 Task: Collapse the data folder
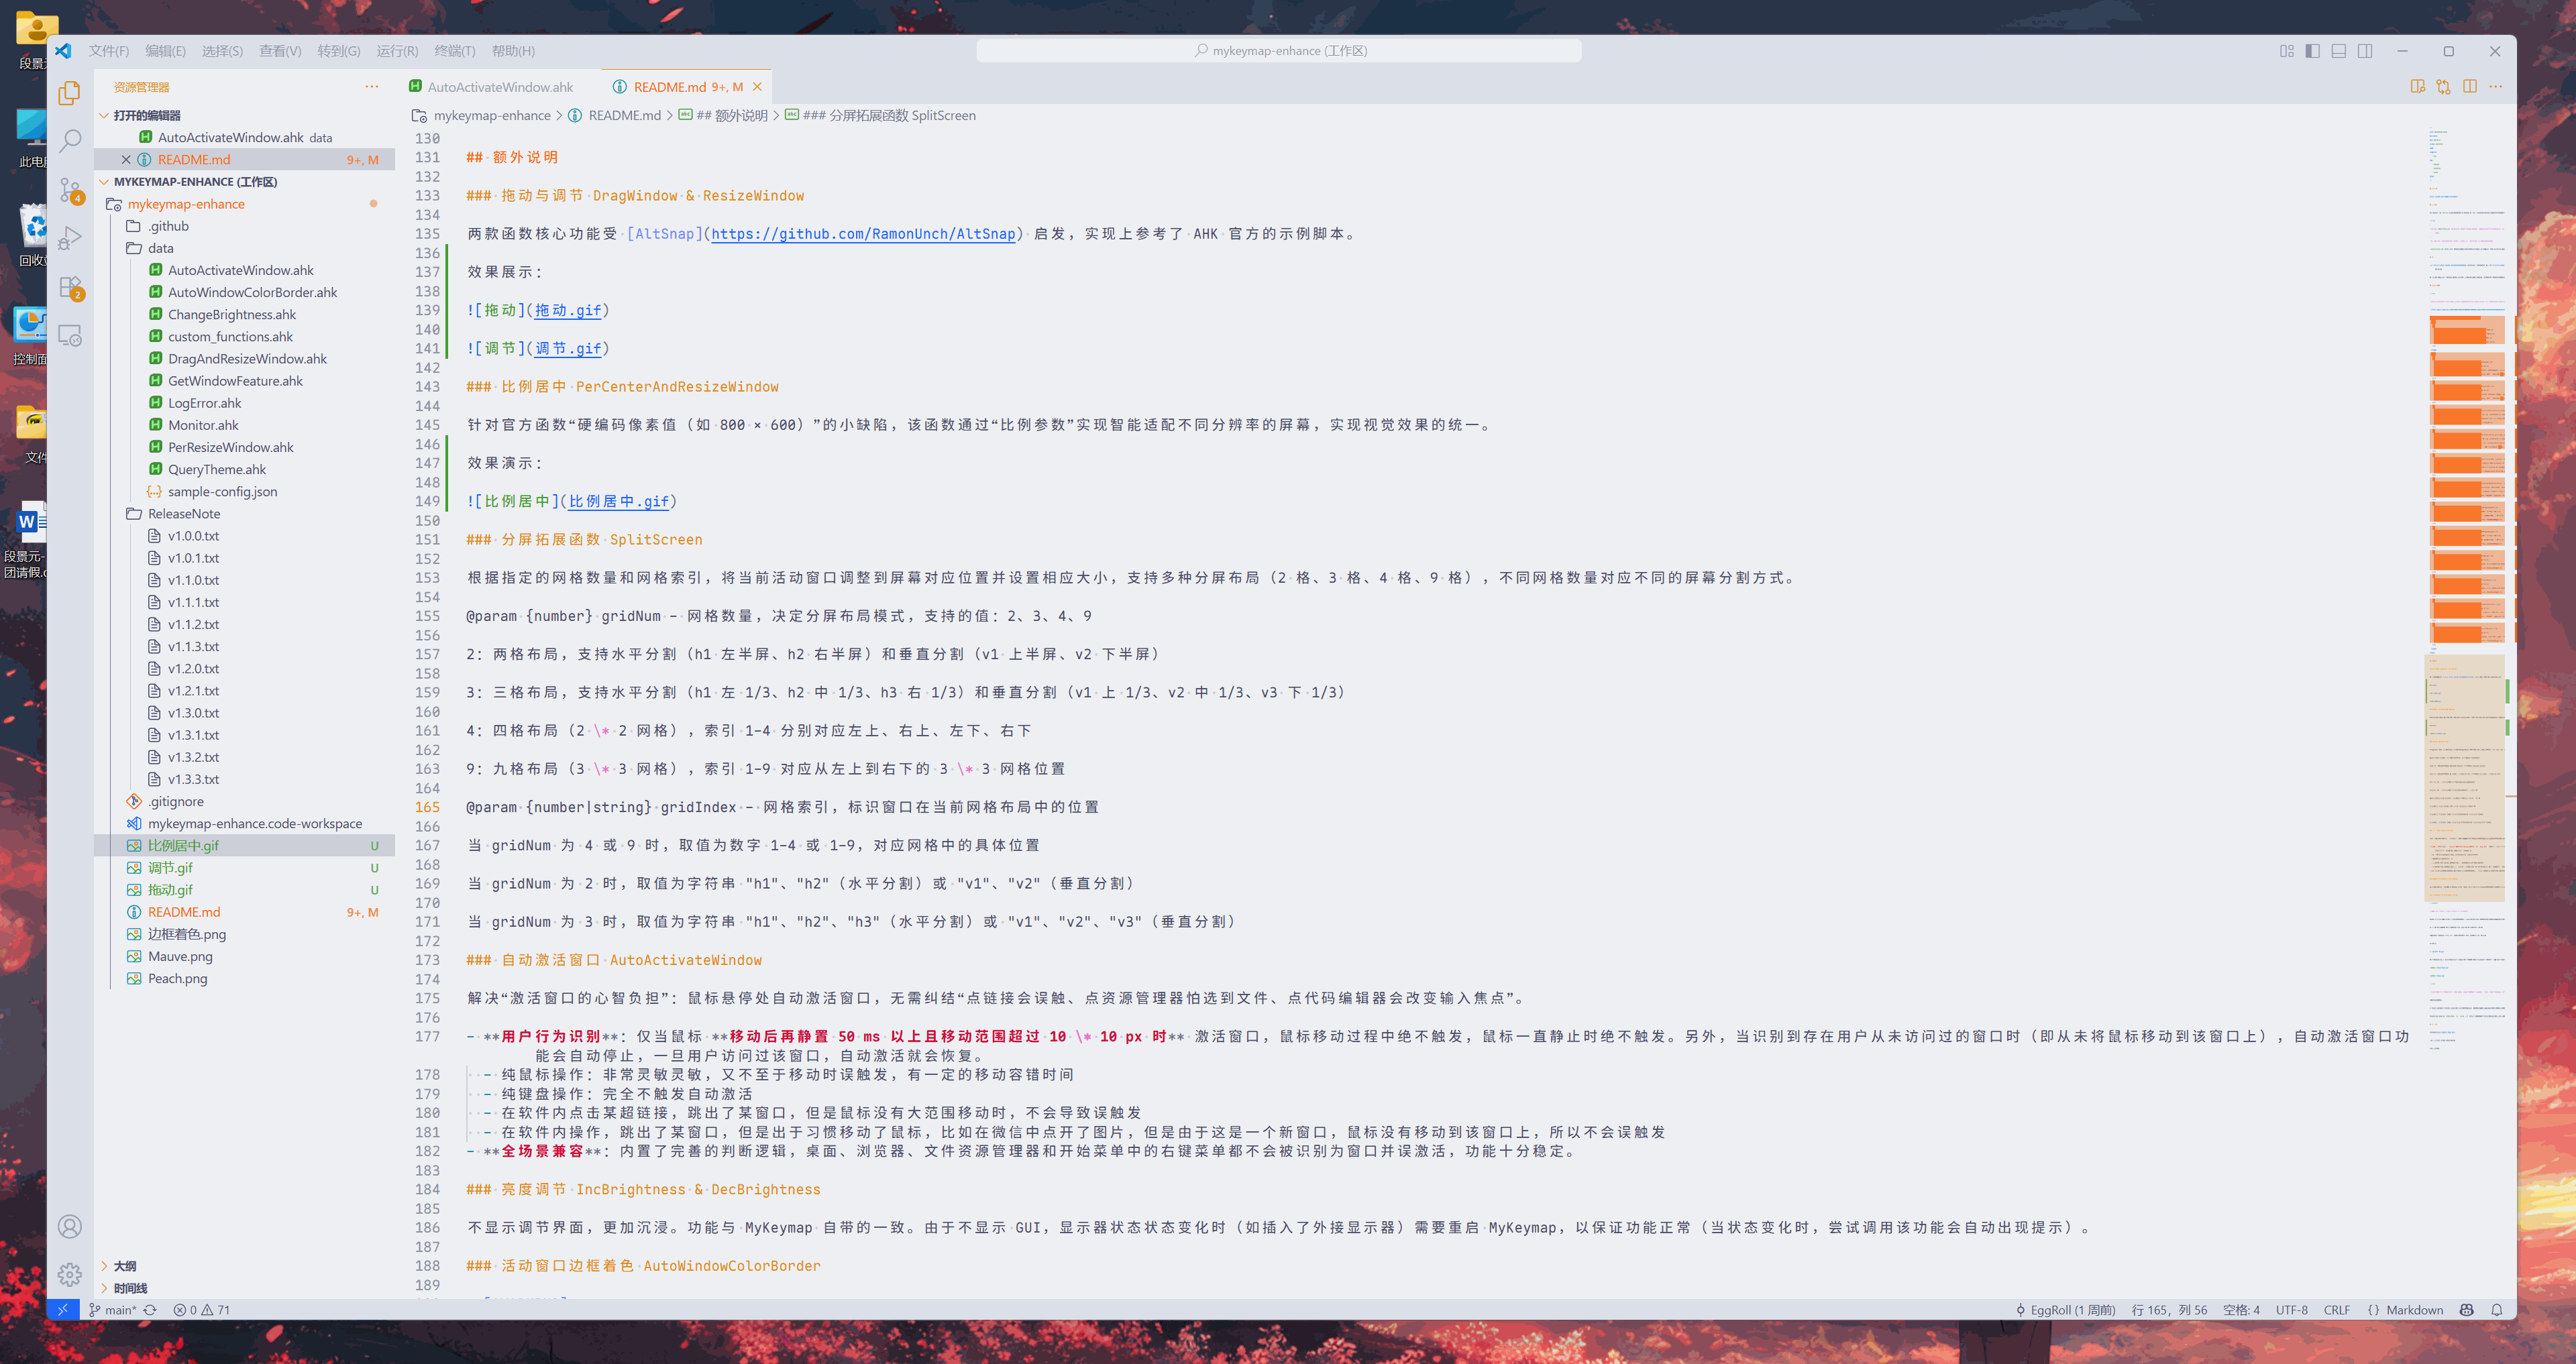(x=160, y=248)
